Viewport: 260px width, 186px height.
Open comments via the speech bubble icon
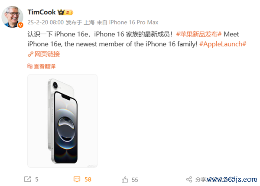(x=77, y=179)
